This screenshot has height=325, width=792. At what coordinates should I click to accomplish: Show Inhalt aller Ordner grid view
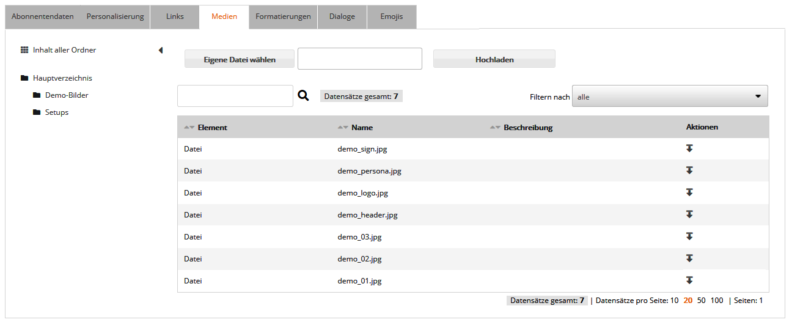click(64, 50)
